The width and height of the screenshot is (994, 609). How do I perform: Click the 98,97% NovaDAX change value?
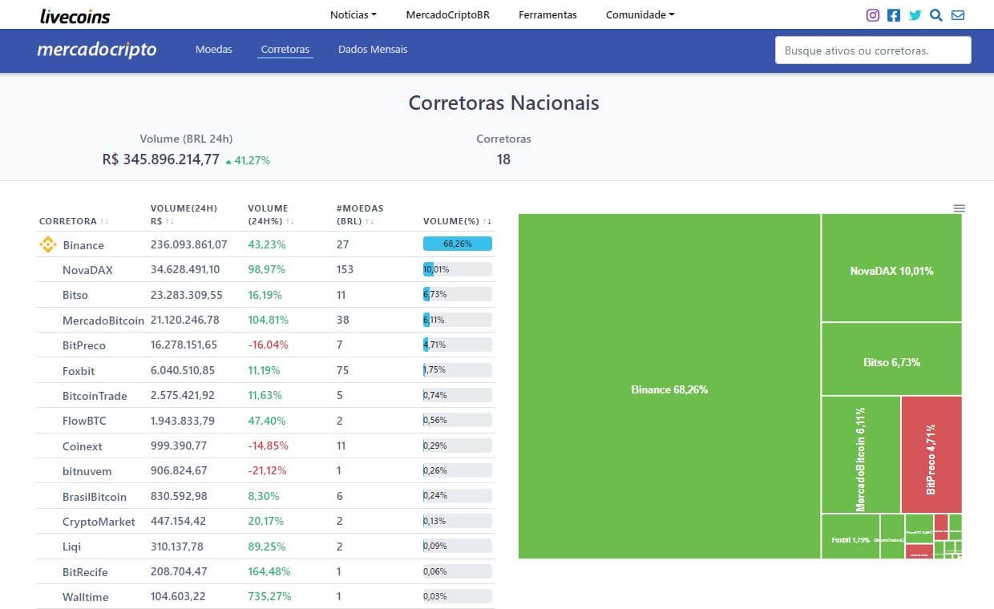click(267, 269)
